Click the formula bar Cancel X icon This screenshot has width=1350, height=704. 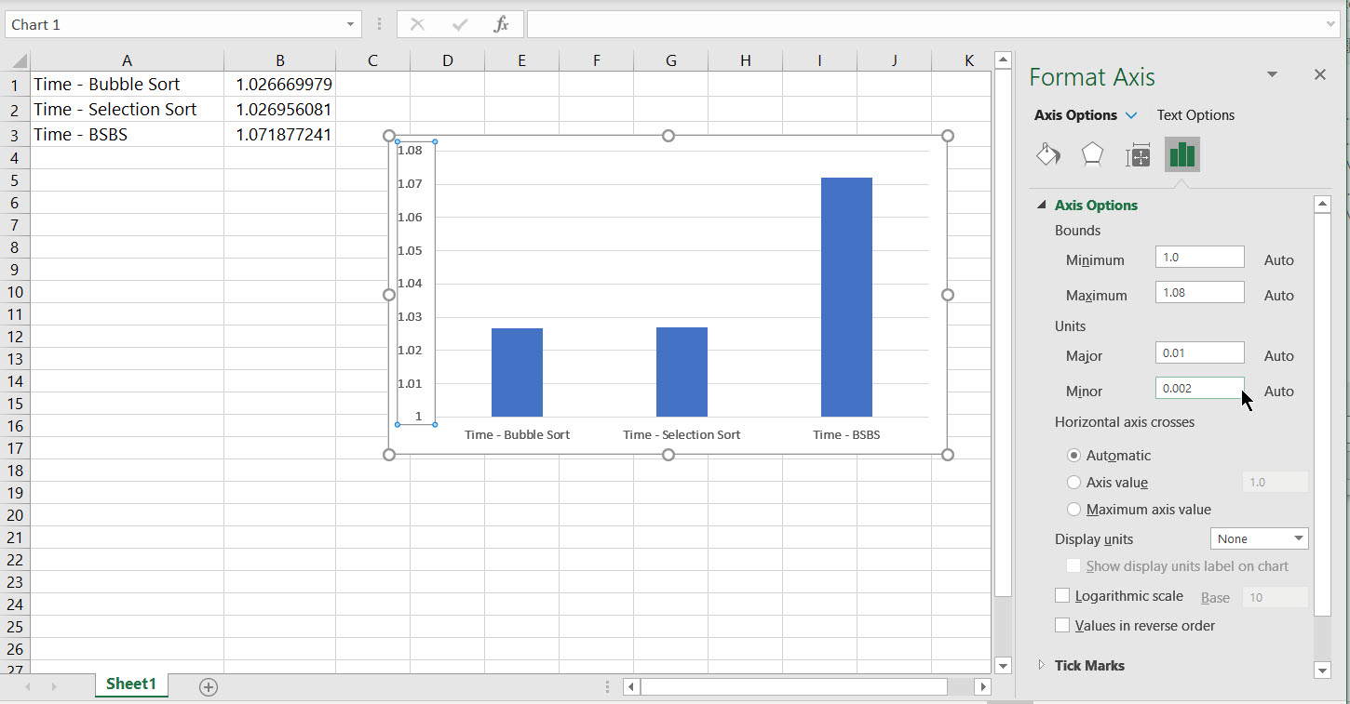coord(417,24)
